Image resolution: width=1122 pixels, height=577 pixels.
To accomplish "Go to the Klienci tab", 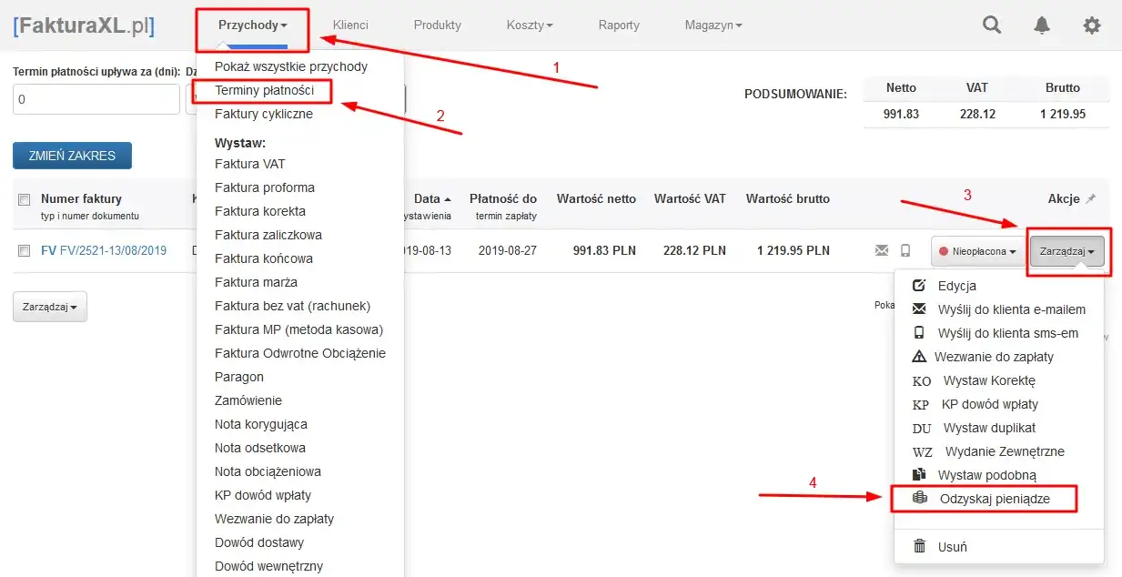I will point(350,25).
